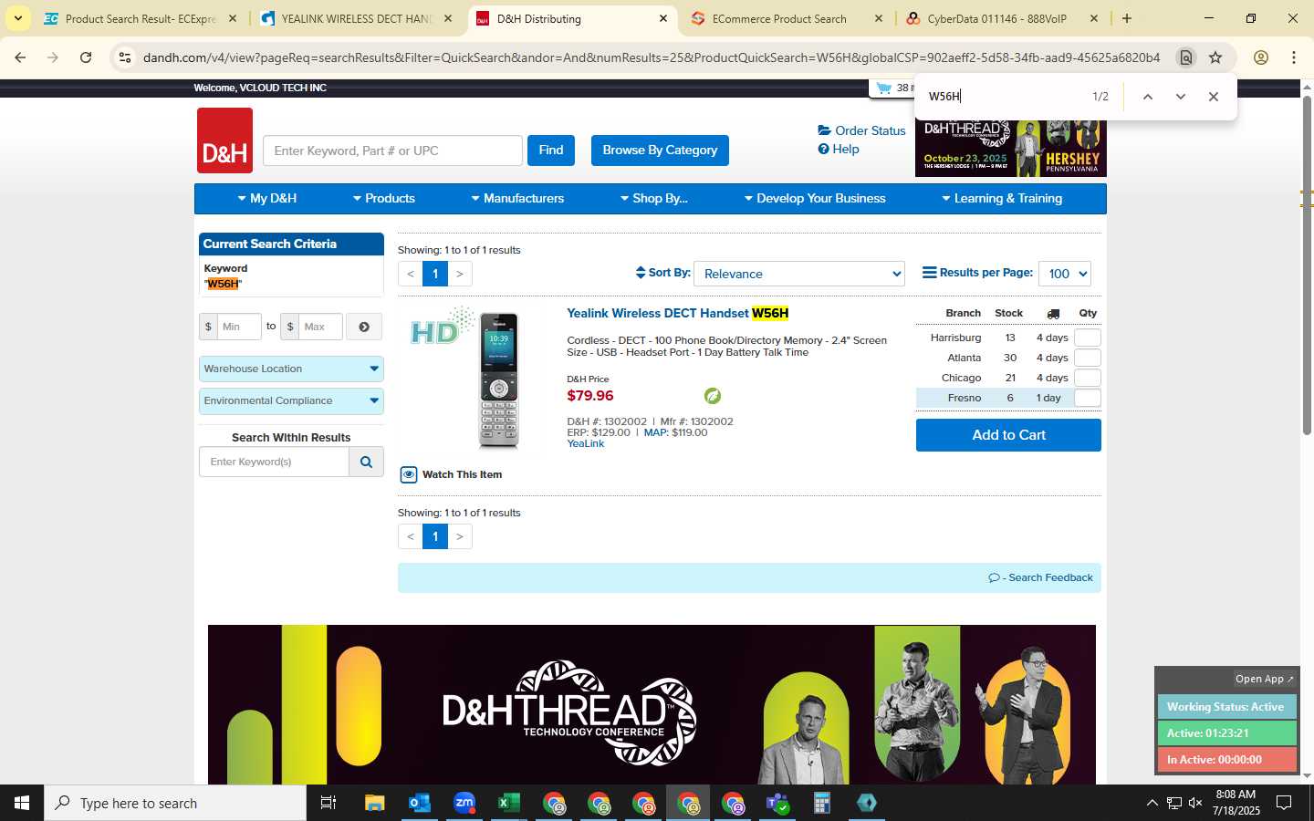
Task: Open the Manufacturers menu
Action: click(517, 198)
